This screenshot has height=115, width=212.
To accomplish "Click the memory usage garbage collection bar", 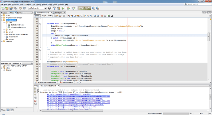I will pyautogui.click(x=85, y=8).
